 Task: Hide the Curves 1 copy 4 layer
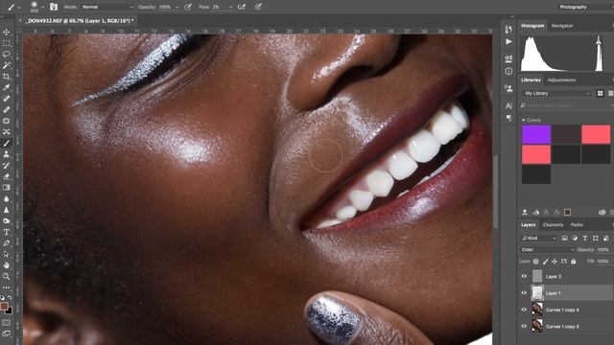[524, 310]
